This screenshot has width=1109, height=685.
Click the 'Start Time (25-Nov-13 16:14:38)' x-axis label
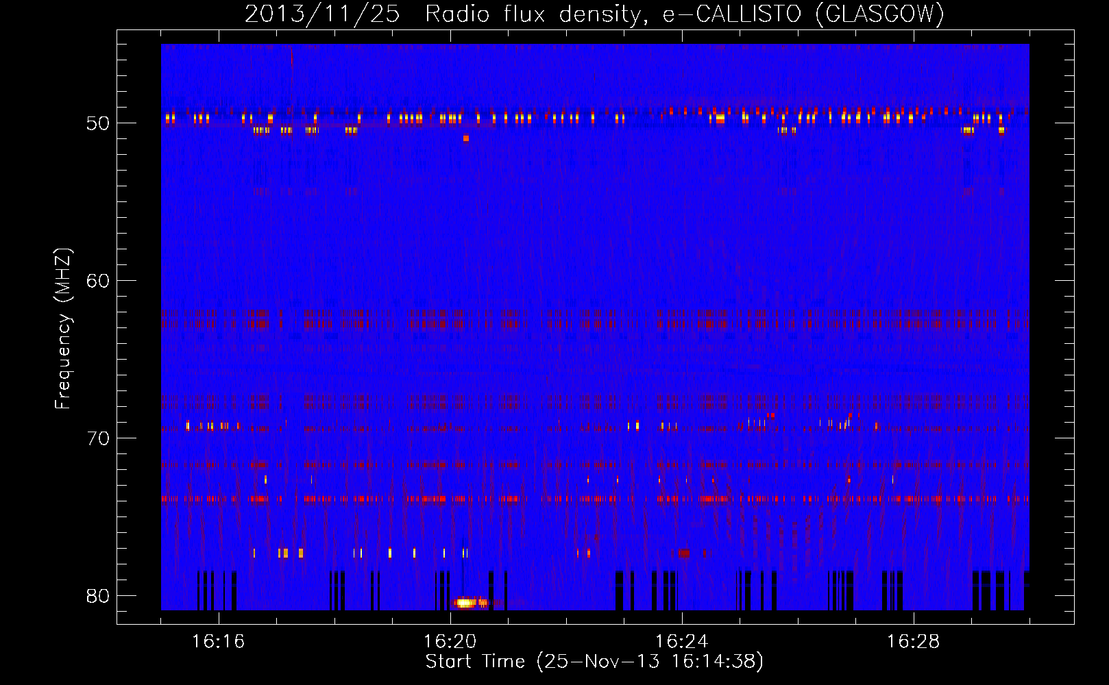(x=594, y=662)
